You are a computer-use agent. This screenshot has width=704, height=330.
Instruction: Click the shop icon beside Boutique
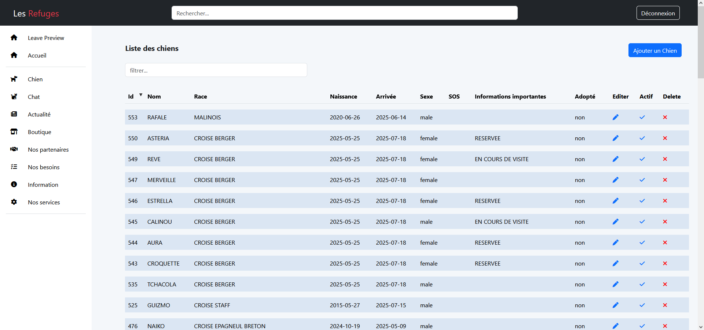click(14, 132)
